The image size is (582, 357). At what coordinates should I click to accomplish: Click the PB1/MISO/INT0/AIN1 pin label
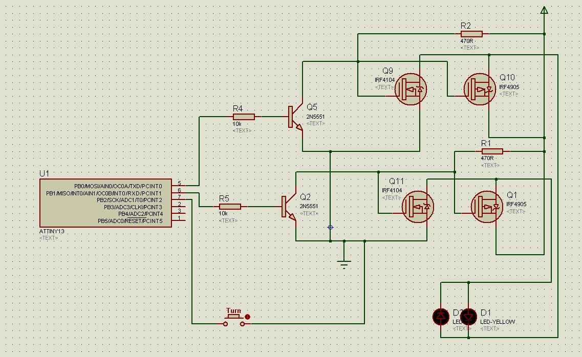coord(104,193)
